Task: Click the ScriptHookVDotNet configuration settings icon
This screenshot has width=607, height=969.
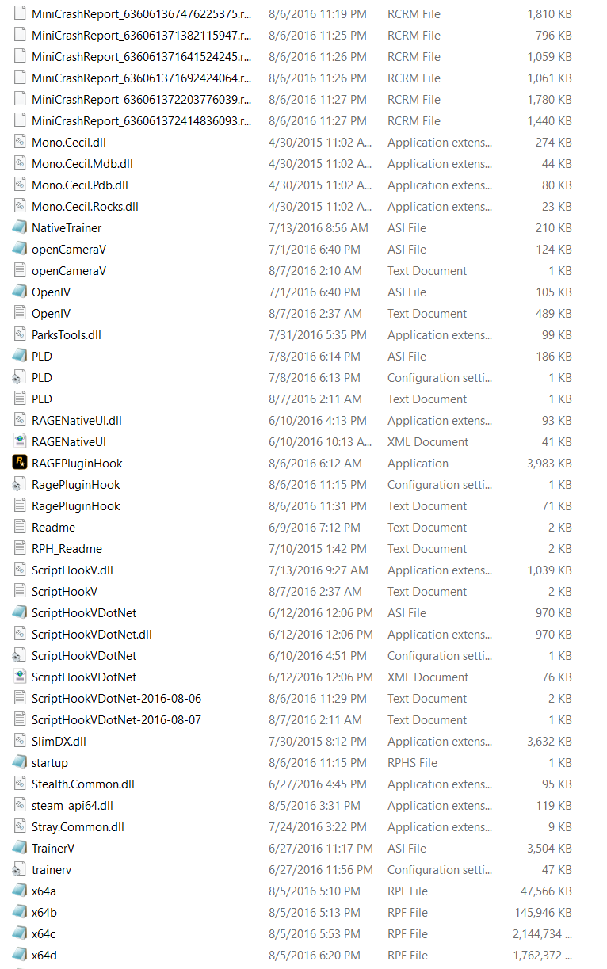Action: pyautogui.click(x=20, y=655)
